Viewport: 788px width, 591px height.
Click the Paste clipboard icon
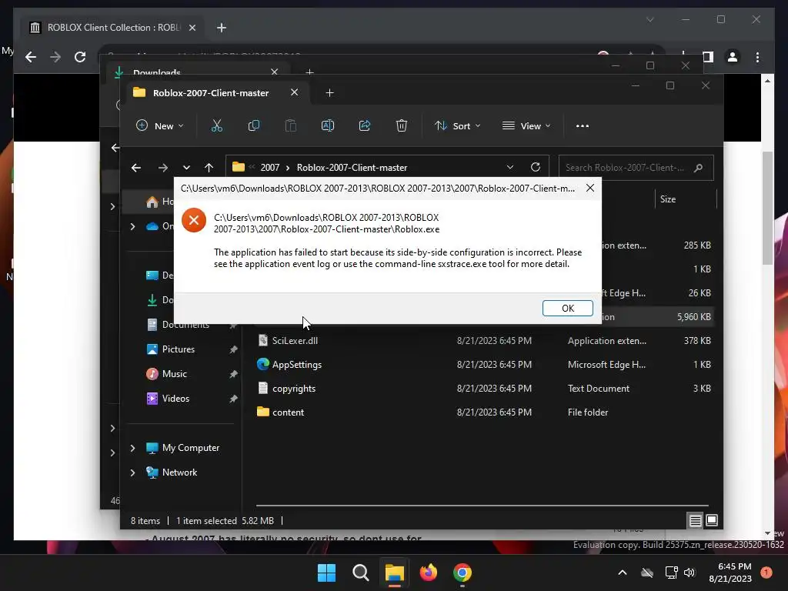coord(290,125)
